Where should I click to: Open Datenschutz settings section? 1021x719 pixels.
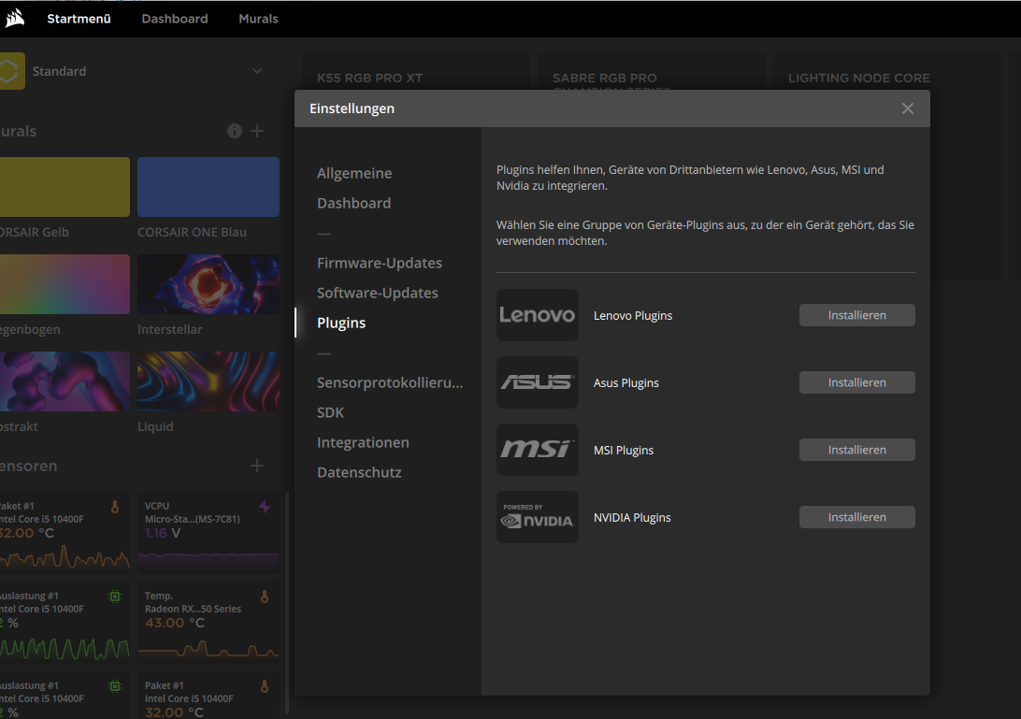pos(359,473)
